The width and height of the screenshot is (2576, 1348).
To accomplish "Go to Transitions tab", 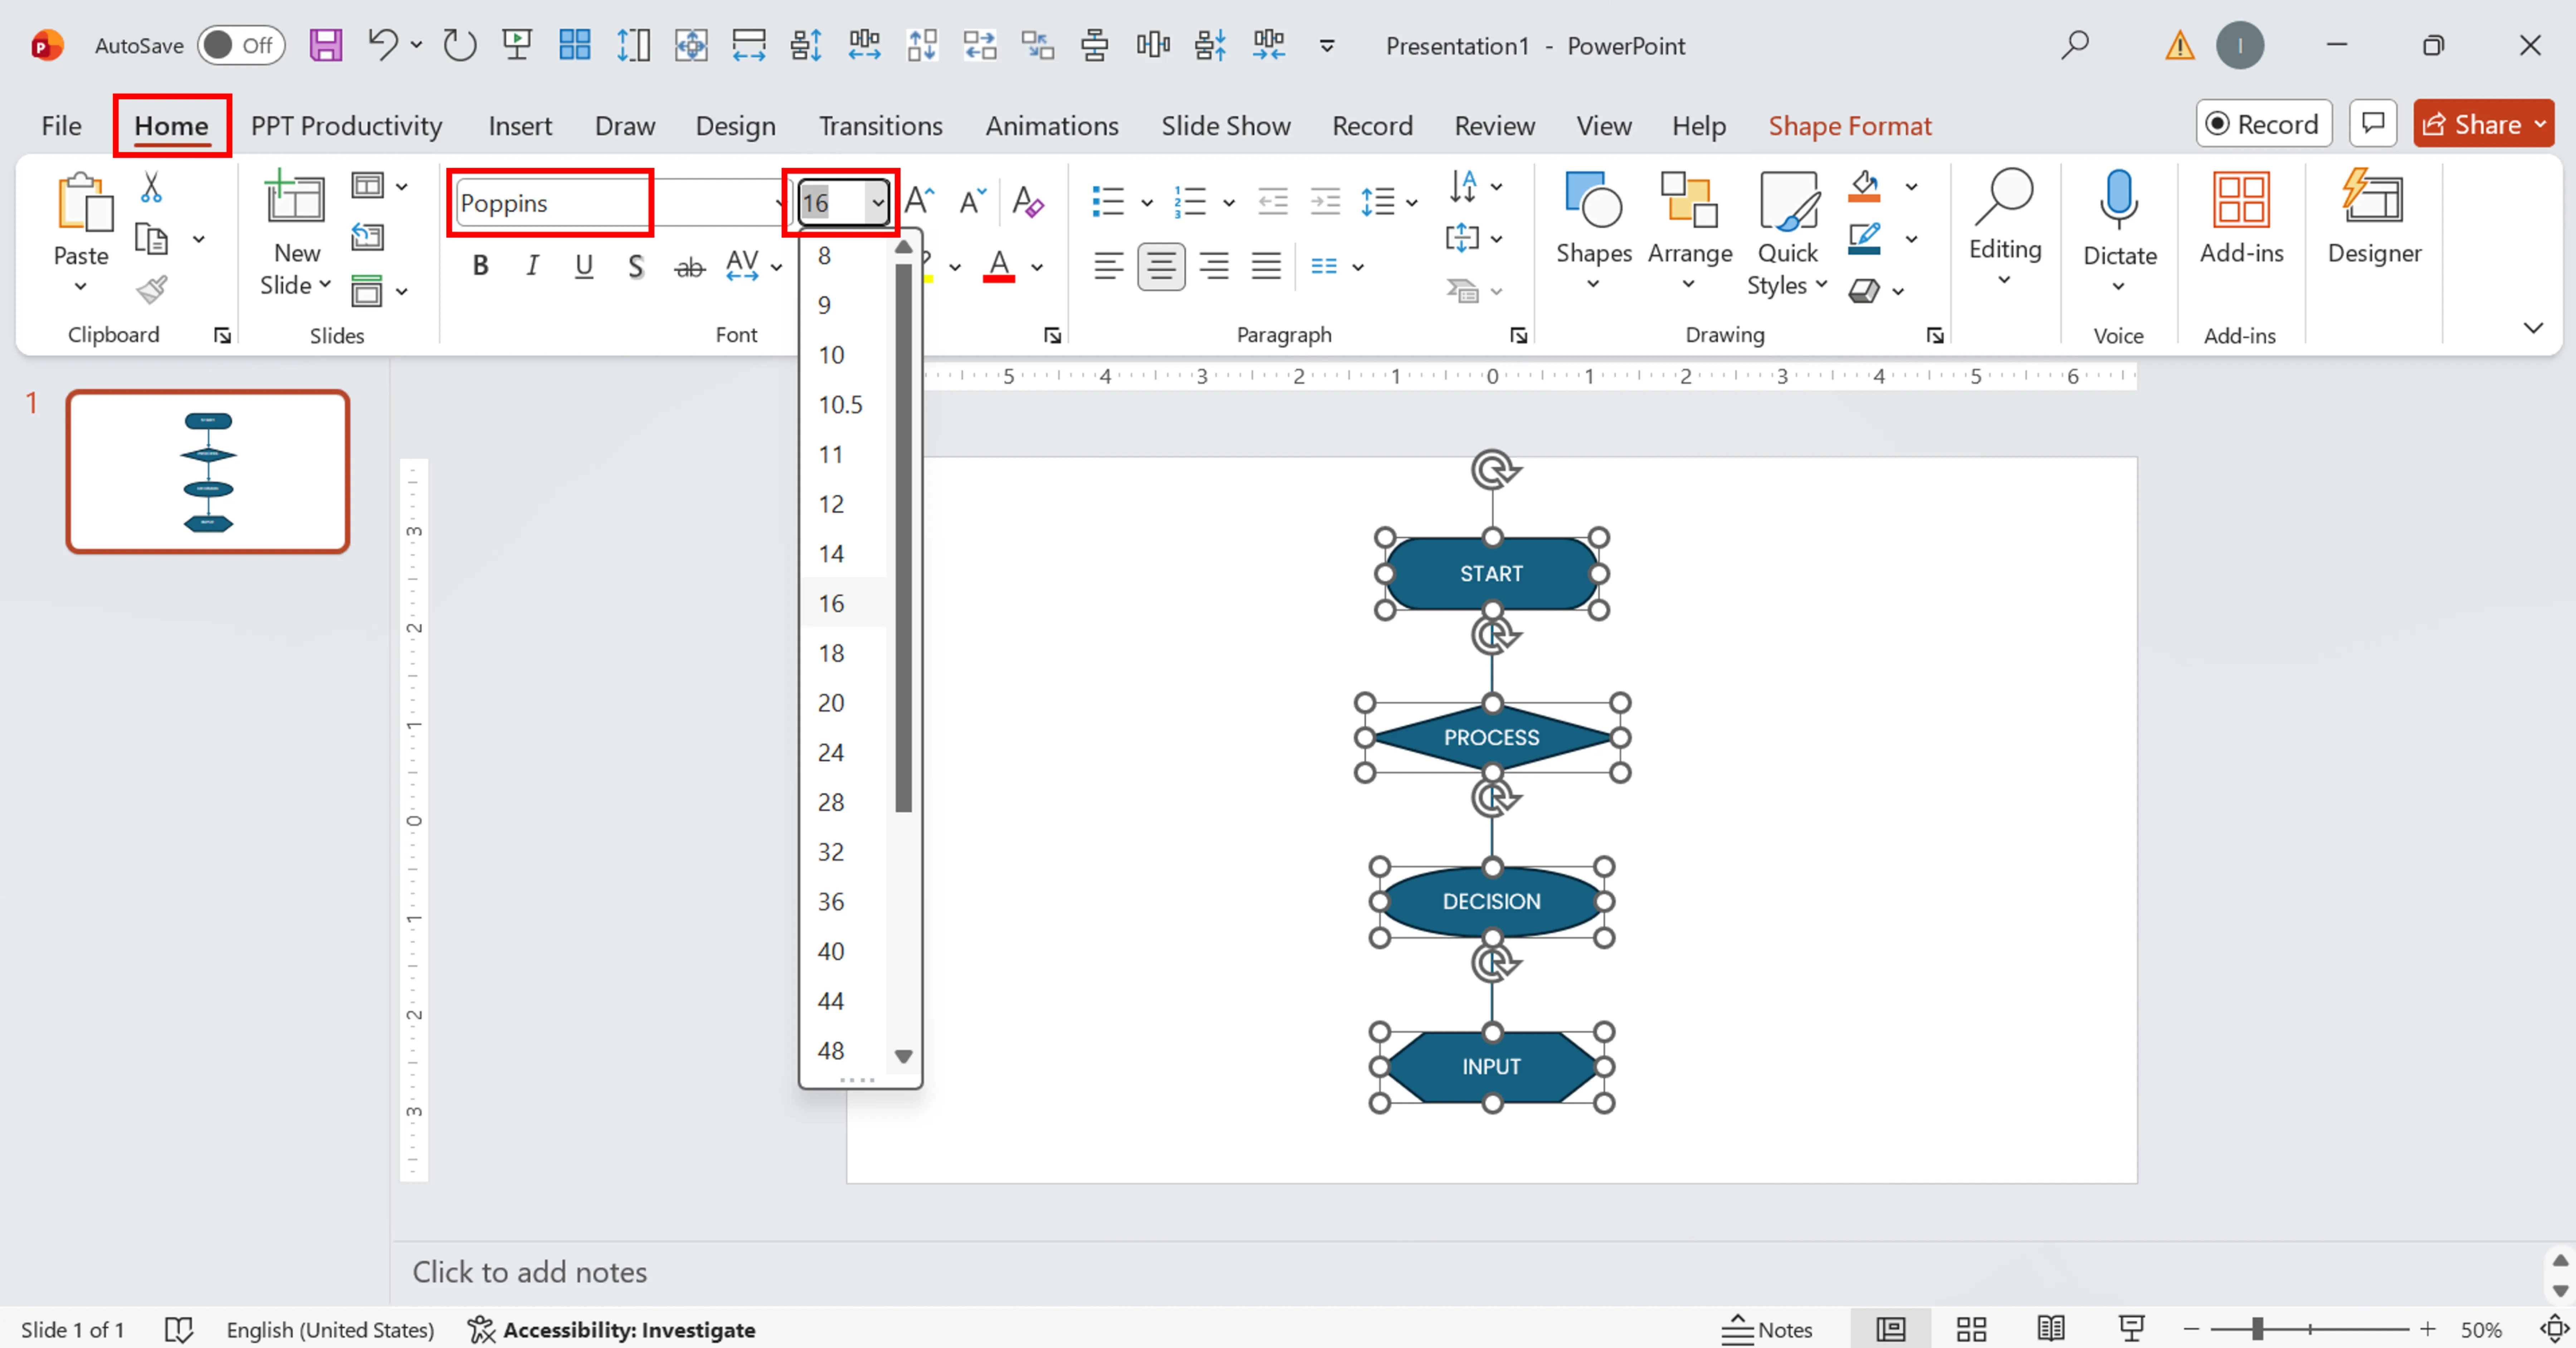I will (x=880, y=126).
